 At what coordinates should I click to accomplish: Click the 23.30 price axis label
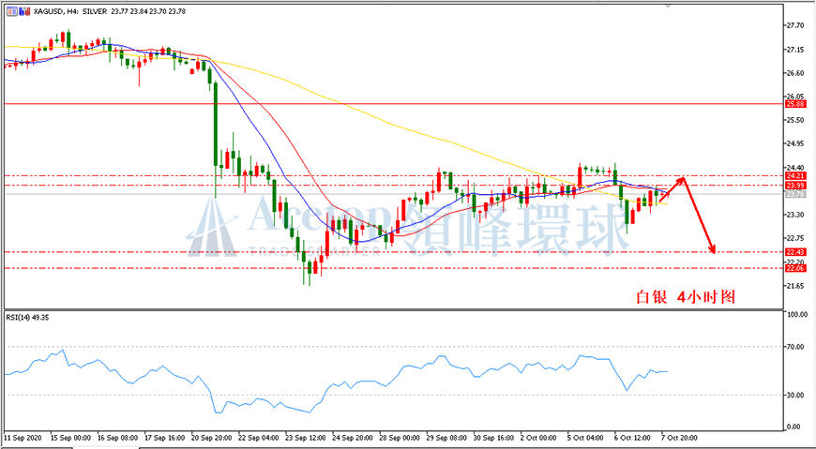point(796,215)
